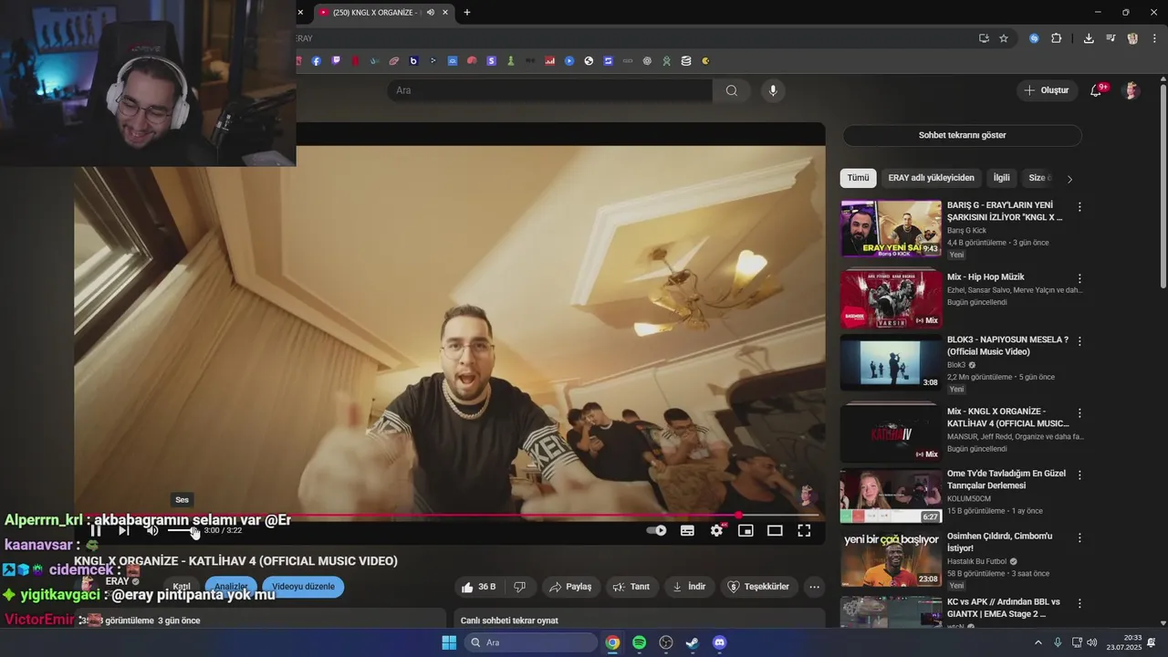Bookmark this page with the star icon
This screenshot has height=657, width=1168.
coord(1004,38)
